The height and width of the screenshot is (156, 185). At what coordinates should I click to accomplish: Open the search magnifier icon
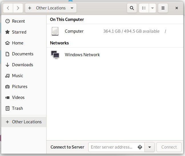(x=132, y=8)
